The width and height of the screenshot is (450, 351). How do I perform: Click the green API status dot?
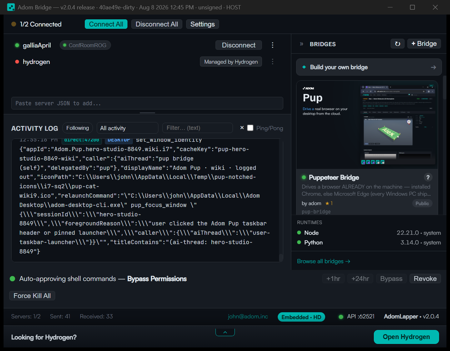(x=341, y=317)
